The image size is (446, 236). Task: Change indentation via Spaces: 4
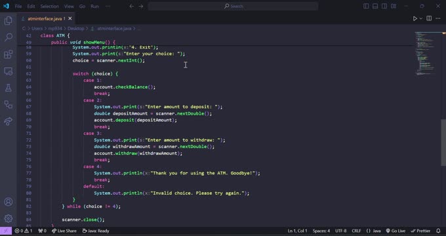click(321, 231)
